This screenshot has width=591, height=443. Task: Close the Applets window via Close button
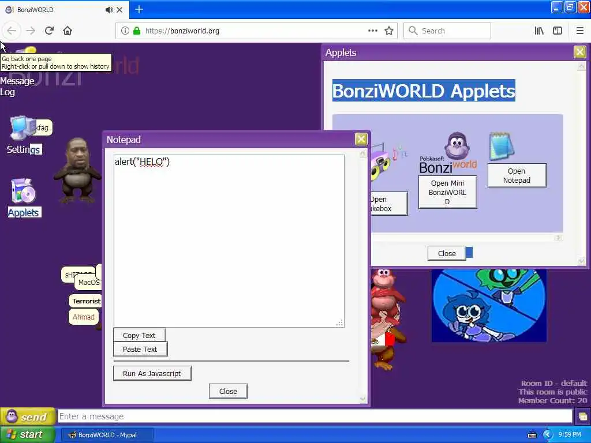coord(447,254)
